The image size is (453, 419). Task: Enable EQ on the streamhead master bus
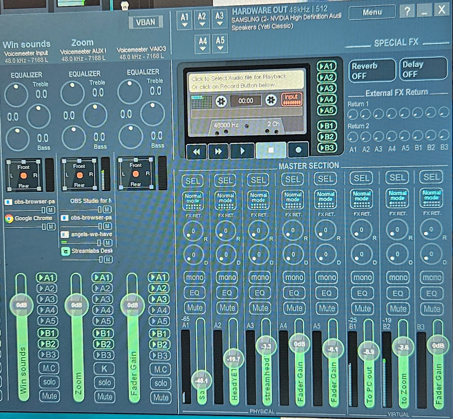(259, 293)
